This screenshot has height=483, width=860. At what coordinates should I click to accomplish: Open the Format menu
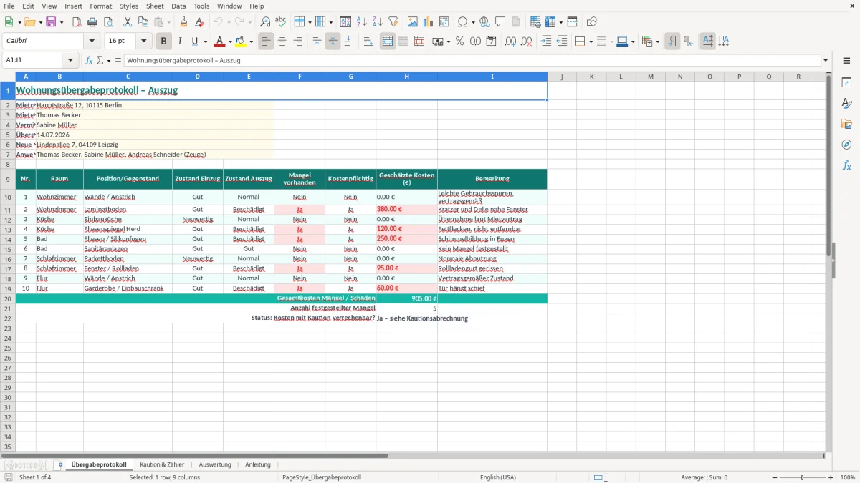click(100, 6)
